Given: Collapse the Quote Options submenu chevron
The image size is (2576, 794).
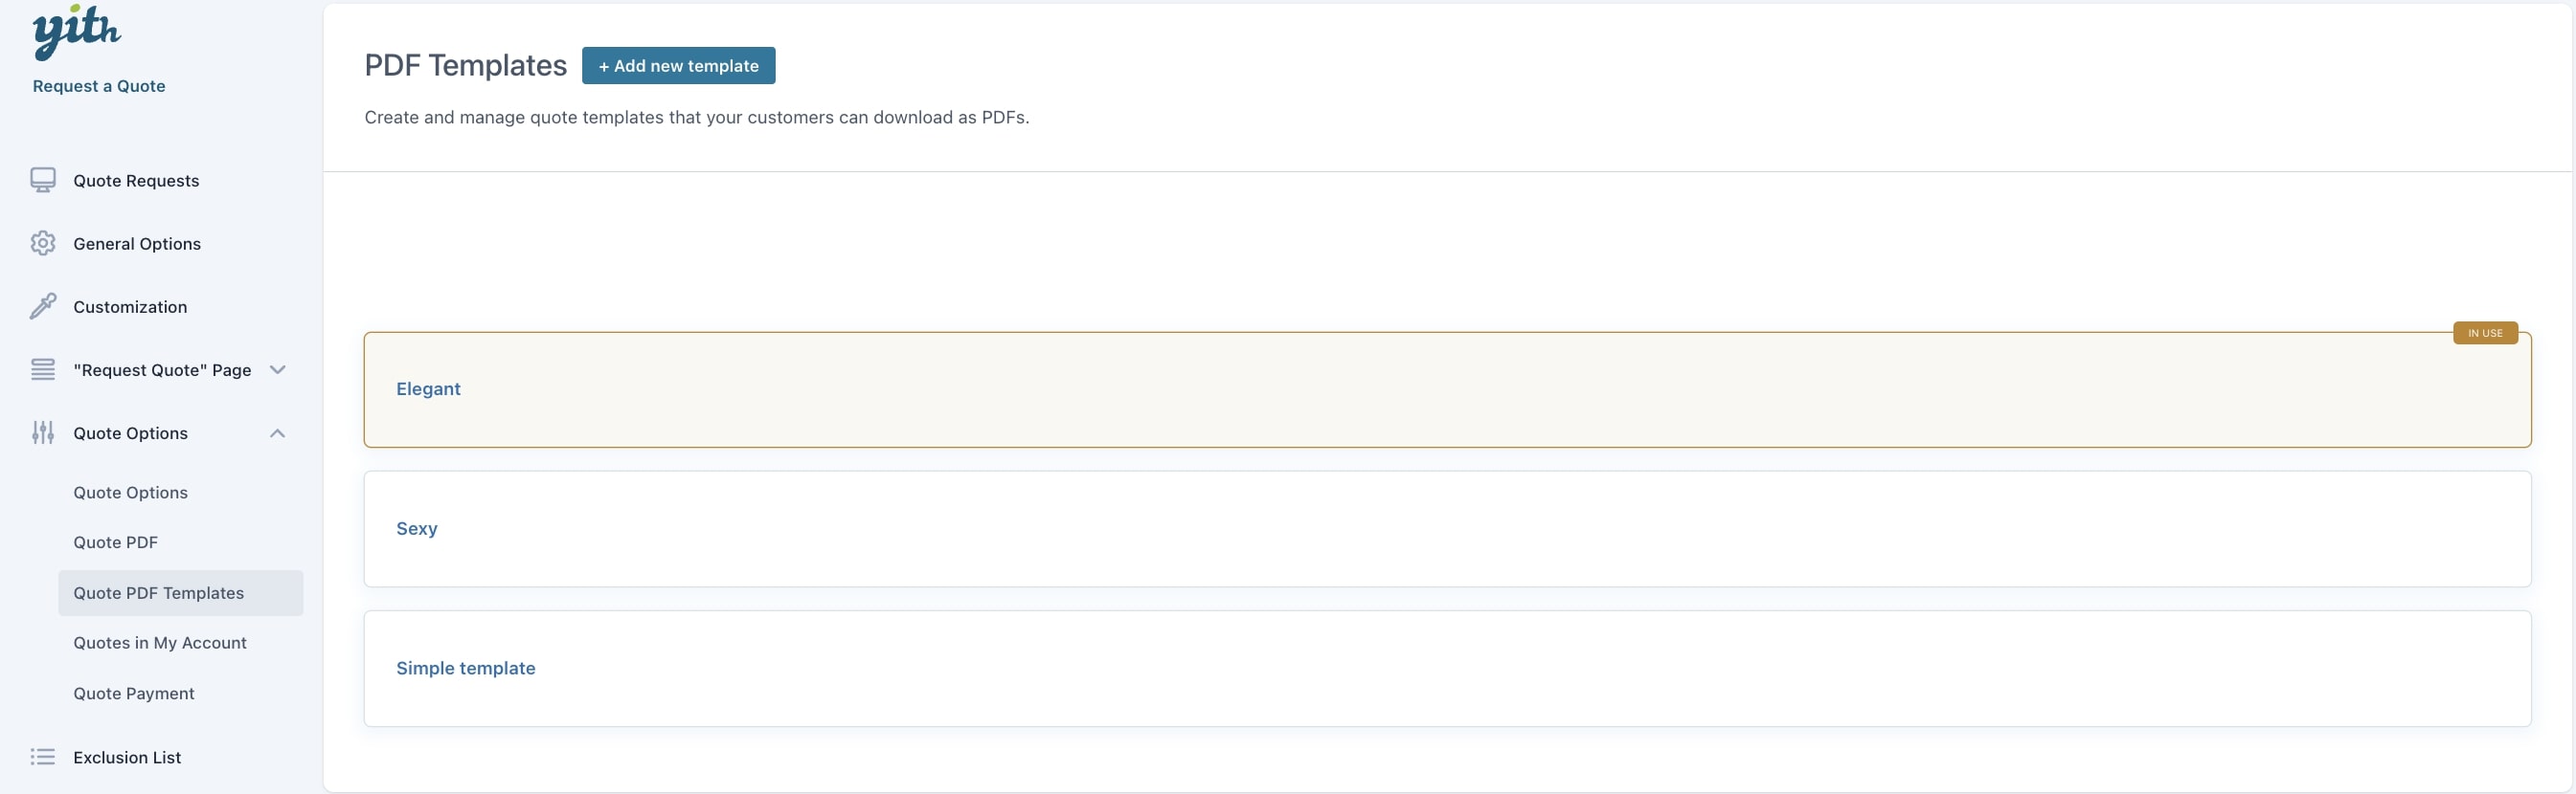Looking at the screenshot, I should pos(278,433).
